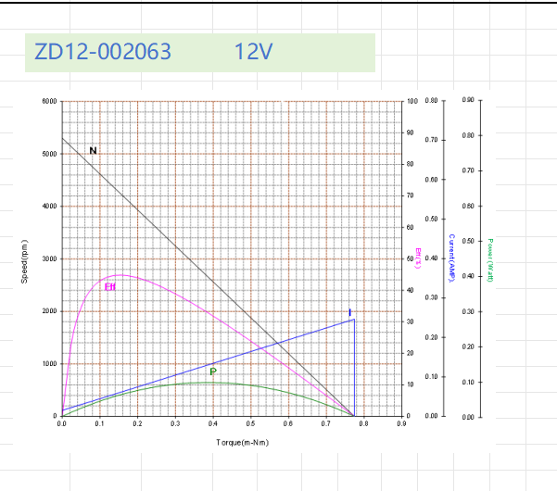Click the magenta Eff curve label
The height and width of the screenshot is (491, 557).
coord(109,287)
